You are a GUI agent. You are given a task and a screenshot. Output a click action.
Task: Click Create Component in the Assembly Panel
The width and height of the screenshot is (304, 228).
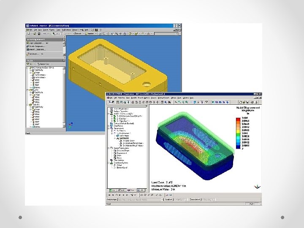(35, 46)
